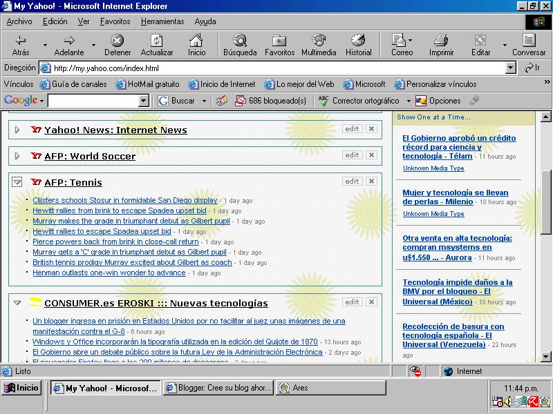Open the Clijsters schools Stosur article link
The width and height of the screenshot is (553, 414).
pyautogui.click(x=125, y=200)
